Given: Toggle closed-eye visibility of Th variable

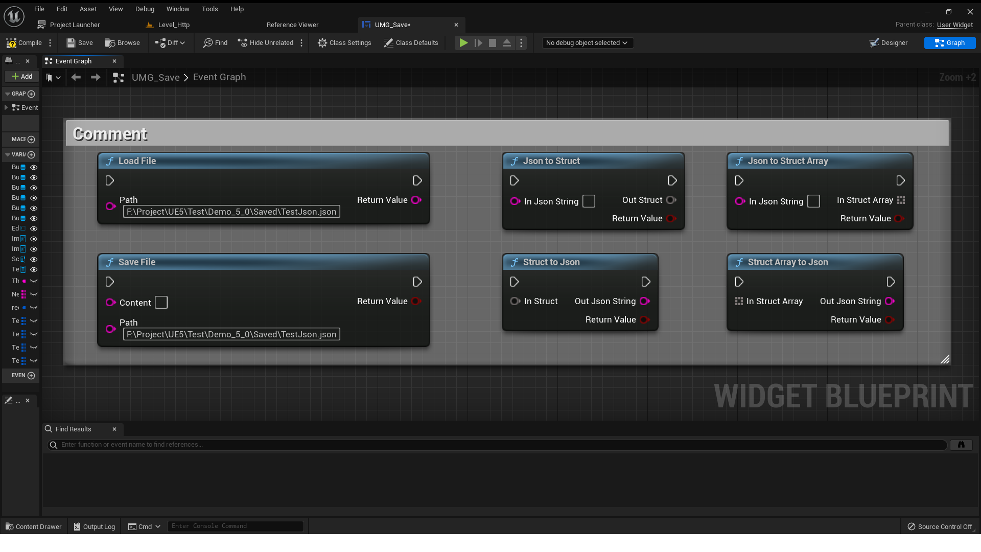Looking at the screenshot, I should 34,281.
